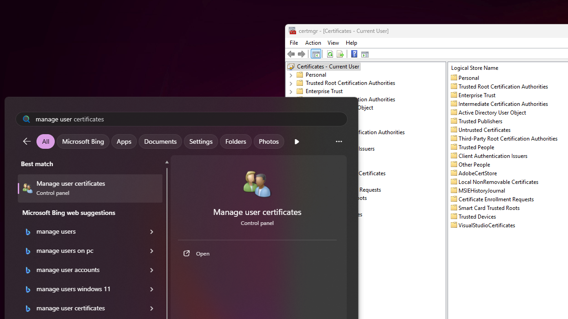
Task: Click Bing icon beside 'manage users' suggestion
Action: 28,232
